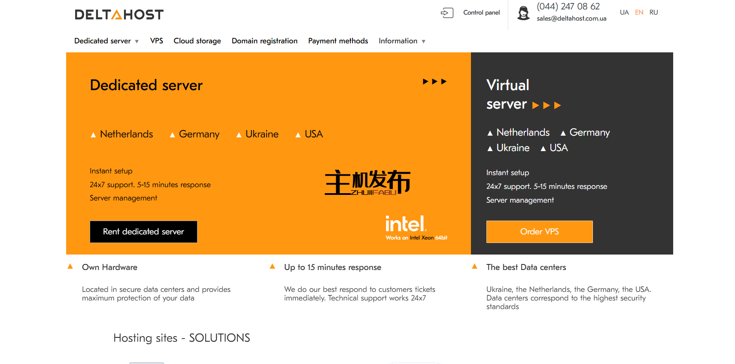735x364 pixels.
Task: Go to Domain registration page
Action: 264,41
